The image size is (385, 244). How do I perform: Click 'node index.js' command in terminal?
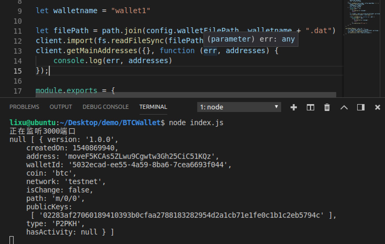(x=196, y=123)
